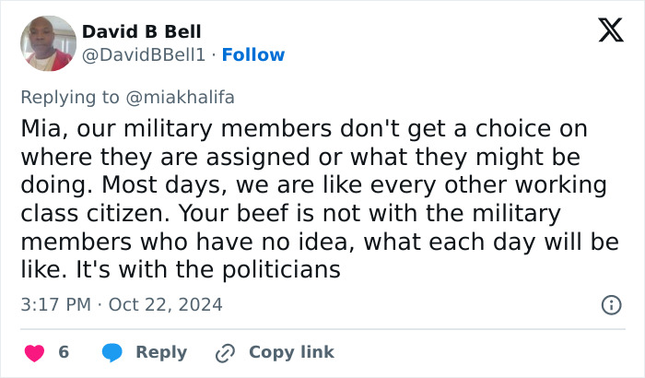
Task: Click the like count 6
Action: [64, 352]
